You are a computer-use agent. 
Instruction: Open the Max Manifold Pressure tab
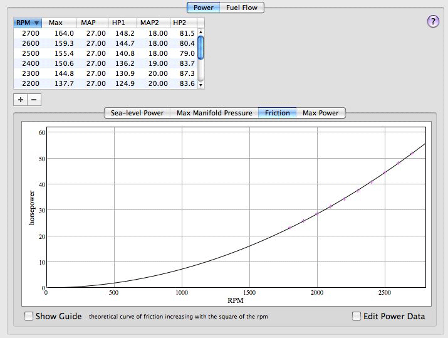click(214, 113)
